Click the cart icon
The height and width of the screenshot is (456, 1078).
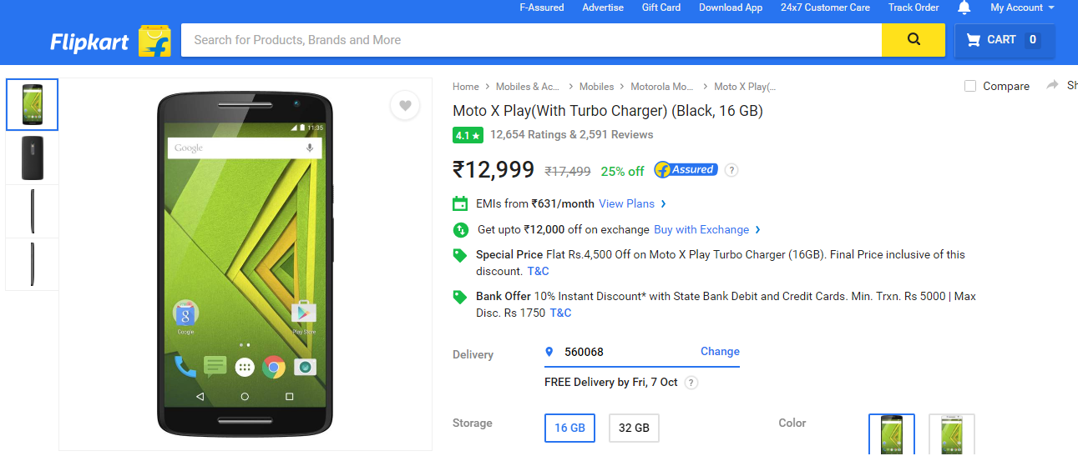[x=973, y=39]
